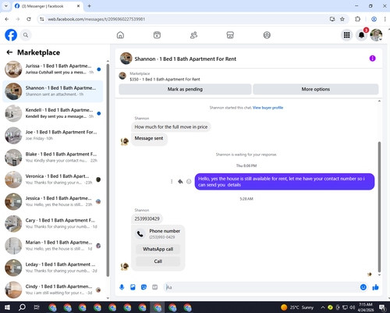This screenshot has height=313, width=390.
Task: Record a voice clip with microphone icon
Action: (122, 287)
